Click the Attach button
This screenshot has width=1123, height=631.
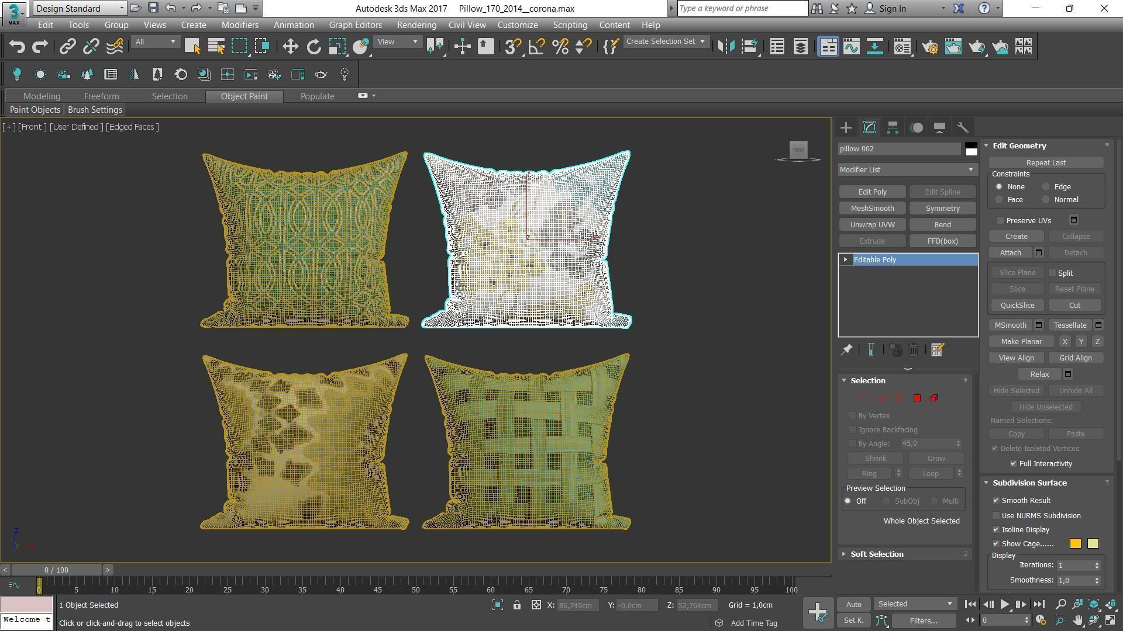pyautogui.click(x=1010, y=253)
